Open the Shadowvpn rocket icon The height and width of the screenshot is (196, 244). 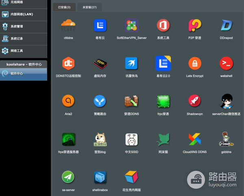click(x=195, y=101)
